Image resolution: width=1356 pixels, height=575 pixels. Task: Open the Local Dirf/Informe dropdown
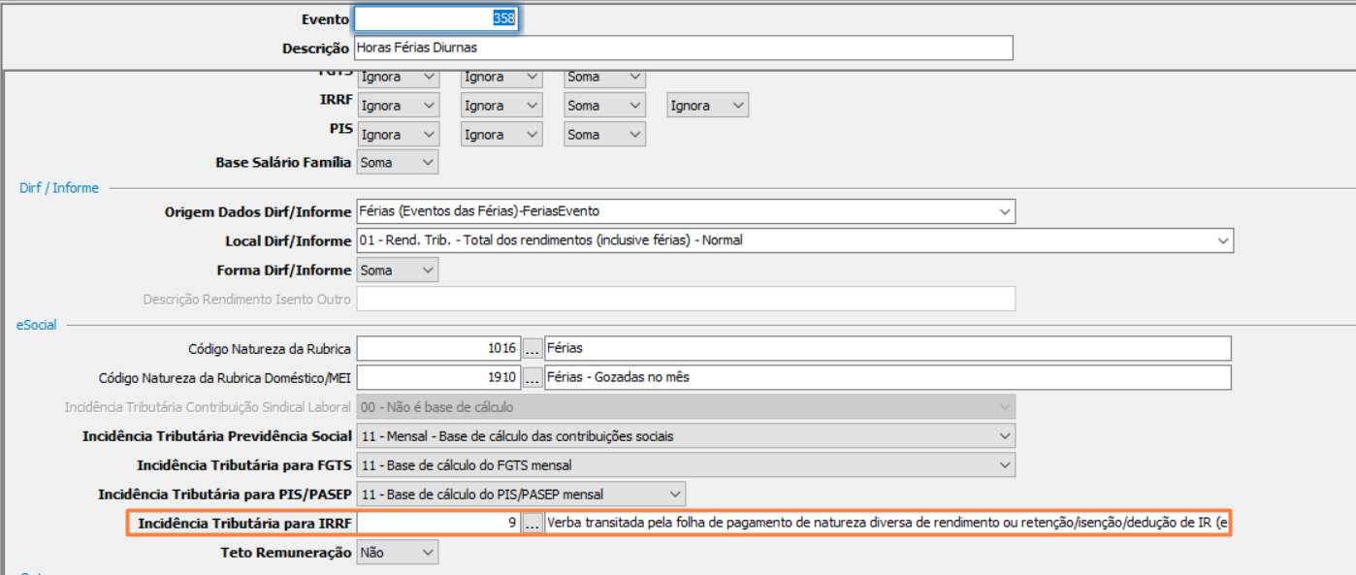pyautogui.click(x=794, y=240)
